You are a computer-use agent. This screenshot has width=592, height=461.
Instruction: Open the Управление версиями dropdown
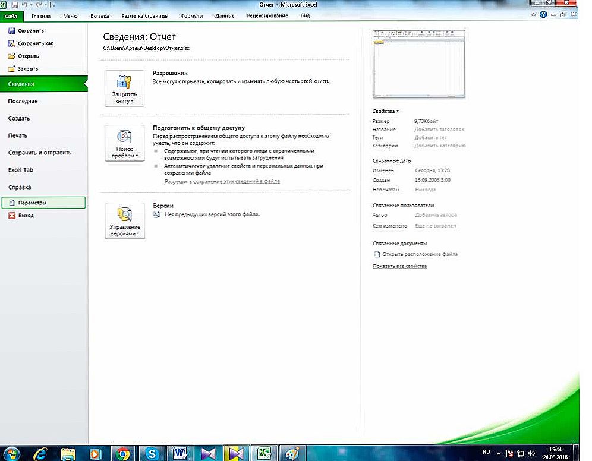tap(124, 221)
